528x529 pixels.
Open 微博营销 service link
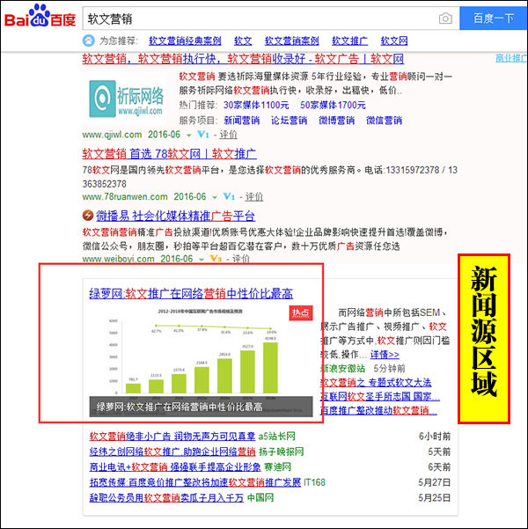click(x=336, y=121)
